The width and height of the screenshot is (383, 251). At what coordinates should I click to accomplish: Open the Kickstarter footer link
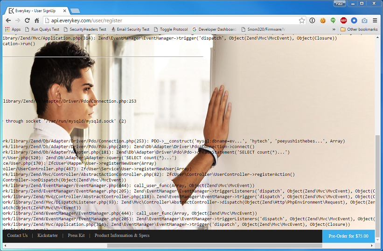click(48, 236)
